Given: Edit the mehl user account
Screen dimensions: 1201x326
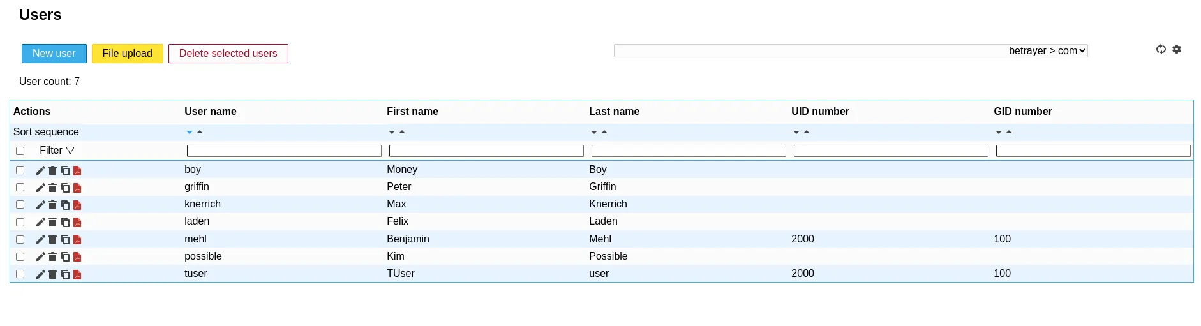Looking at the screenshot, I should (x=40, y=239).
